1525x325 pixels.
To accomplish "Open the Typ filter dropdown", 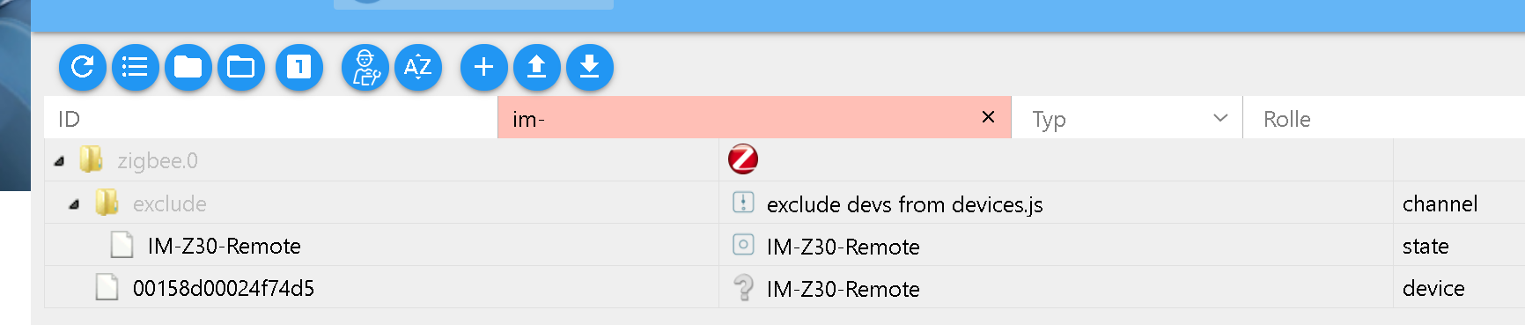I will pos(1127,118).
